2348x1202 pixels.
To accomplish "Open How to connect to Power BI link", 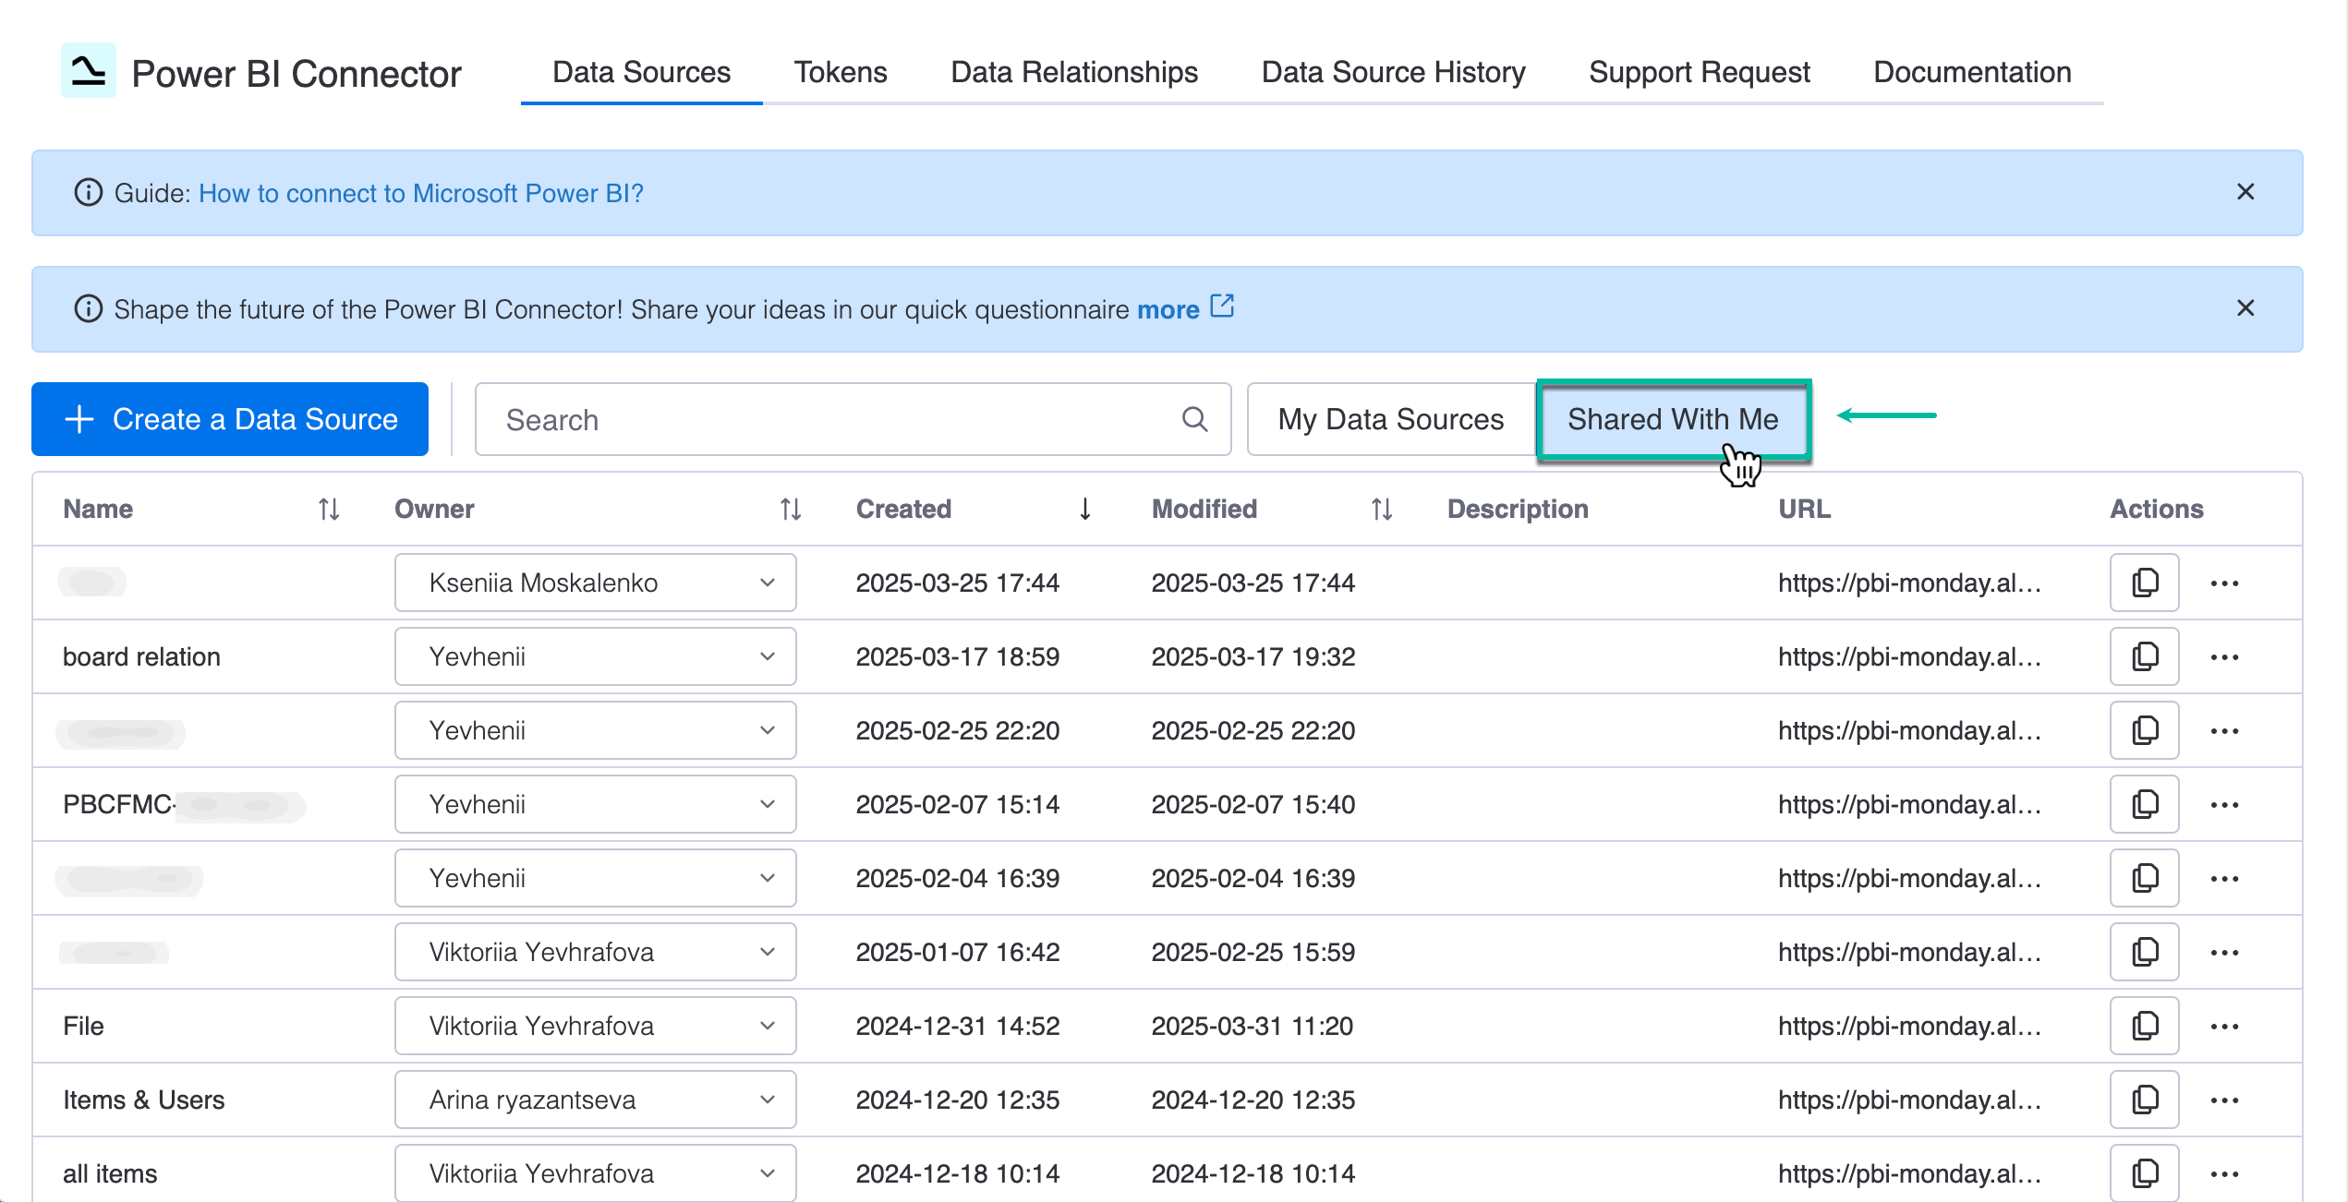I will [421, 193].
